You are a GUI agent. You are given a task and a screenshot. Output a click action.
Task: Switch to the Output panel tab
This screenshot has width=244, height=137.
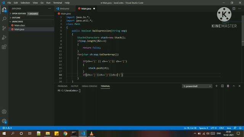click(x=75, y=86)
